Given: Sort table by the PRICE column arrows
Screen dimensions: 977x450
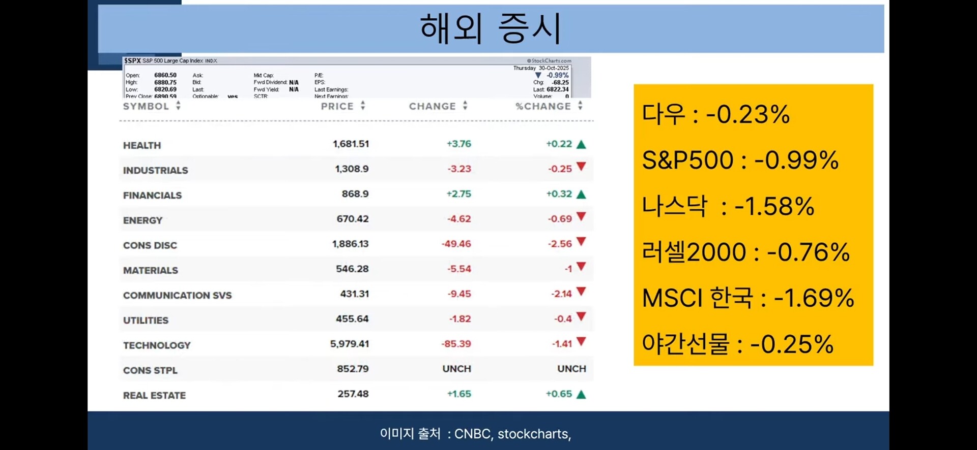Looking at the screenshot, I should click(363, 106).
